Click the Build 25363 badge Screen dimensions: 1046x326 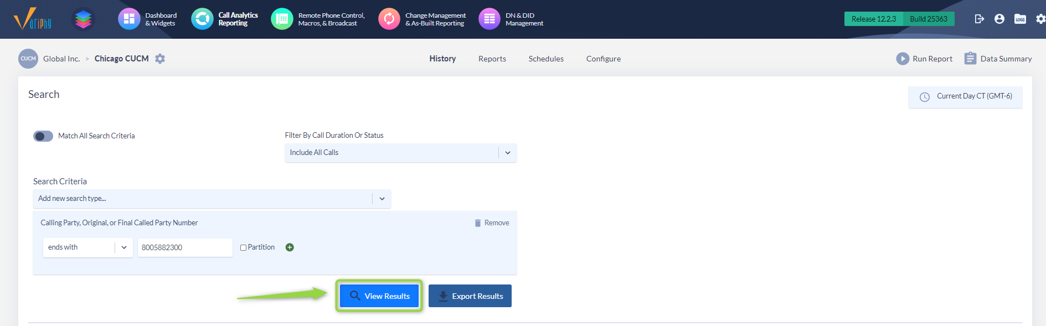(x=929, y=19)
